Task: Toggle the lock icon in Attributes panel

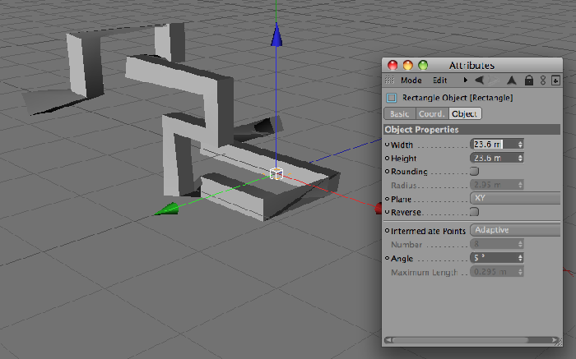Action: (x=528, y=81)
